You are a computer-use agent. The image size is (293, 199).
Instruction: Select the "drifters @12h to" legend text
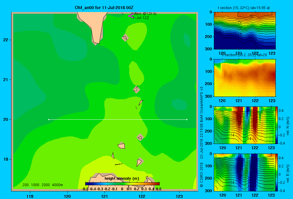pos(144,14)
